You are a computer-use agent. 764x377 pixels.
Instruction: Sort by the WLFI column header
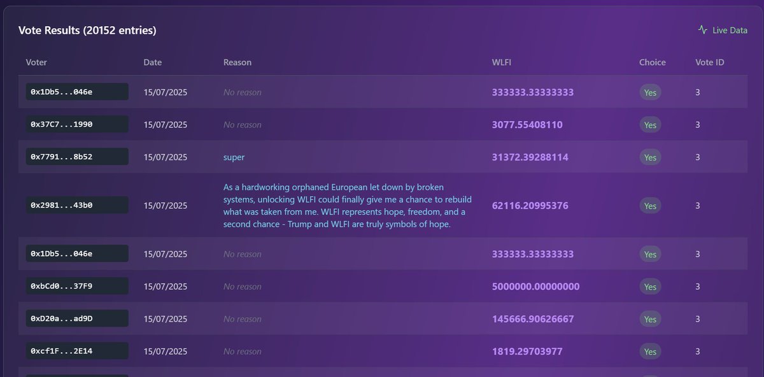coord(500,62)
